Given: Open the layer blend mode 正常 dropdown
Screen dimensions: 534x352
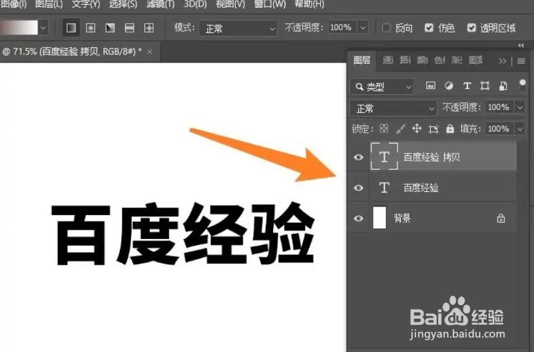Looking at the screenshot, I should 393,108.
